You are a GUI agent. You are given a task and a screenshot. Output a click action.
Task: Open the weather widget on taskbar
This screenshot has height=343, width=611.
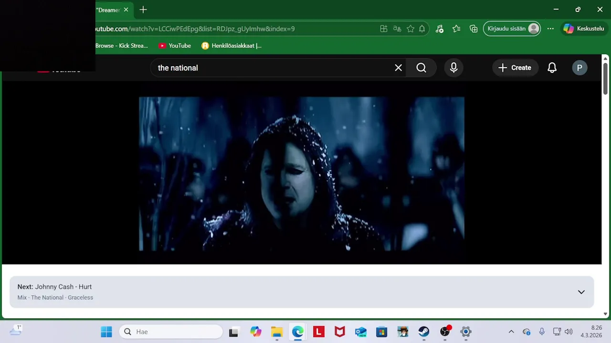click(x=16, y=331)
